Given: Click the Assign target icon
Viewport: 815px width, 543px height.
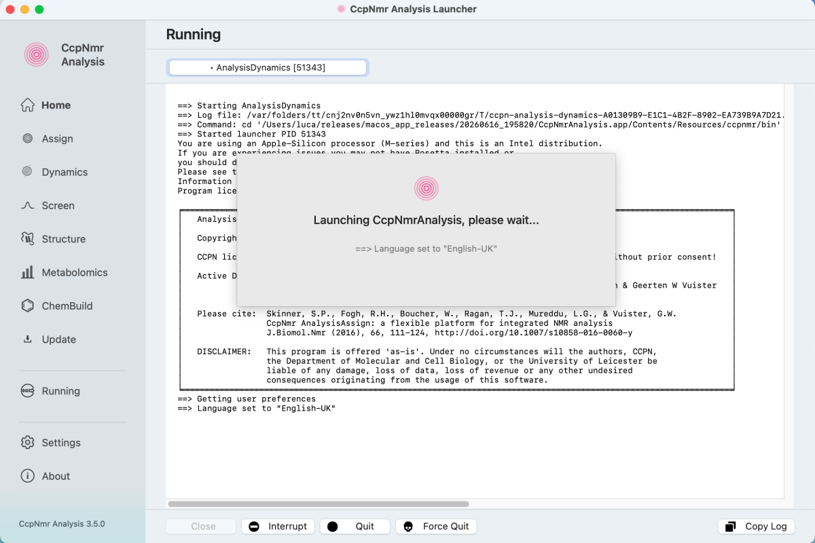Looking at the screenshot, I should click(27, 138).
